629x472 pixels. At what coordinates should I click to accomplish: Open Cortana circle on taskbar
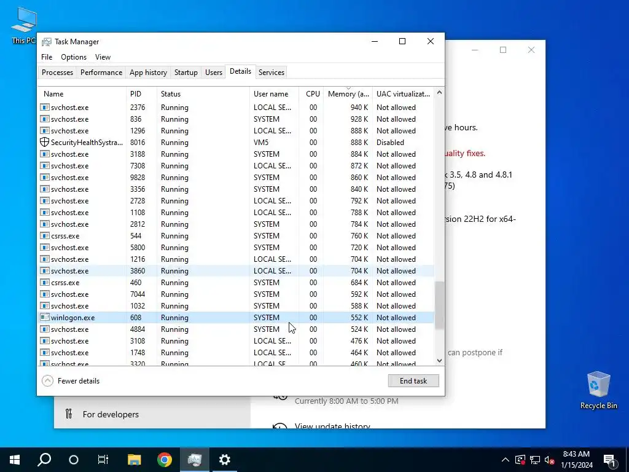point(74,460)
